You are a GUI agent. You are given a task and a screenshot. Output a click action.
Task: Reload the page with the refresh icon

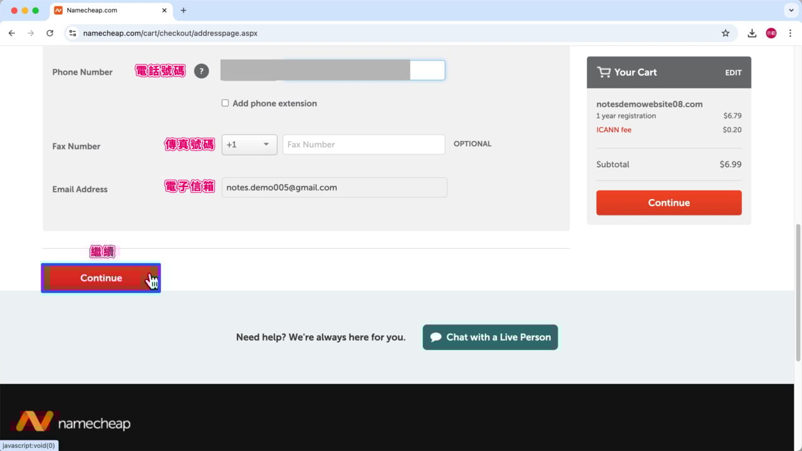(x=50, y=33)
